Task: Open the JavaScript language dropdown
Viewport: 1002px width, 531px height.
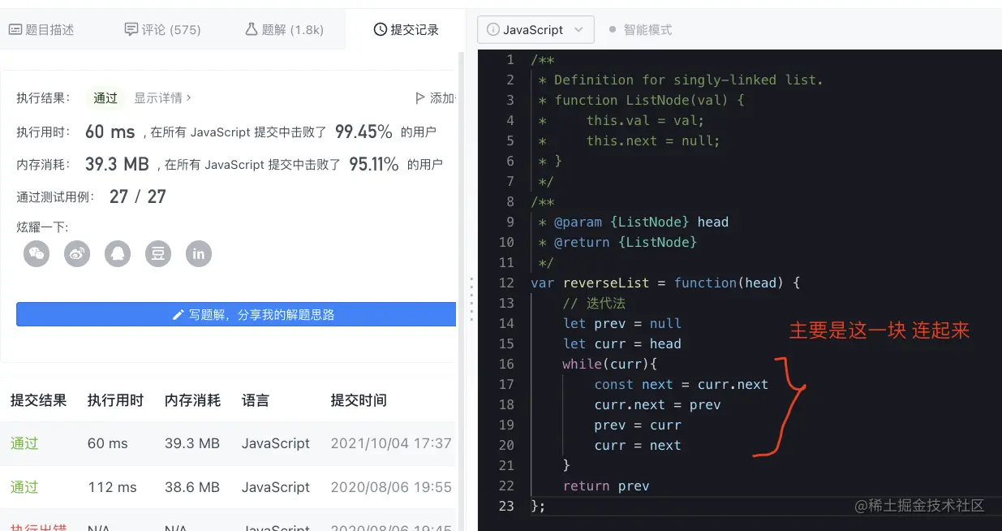Action: coord(535,30)
